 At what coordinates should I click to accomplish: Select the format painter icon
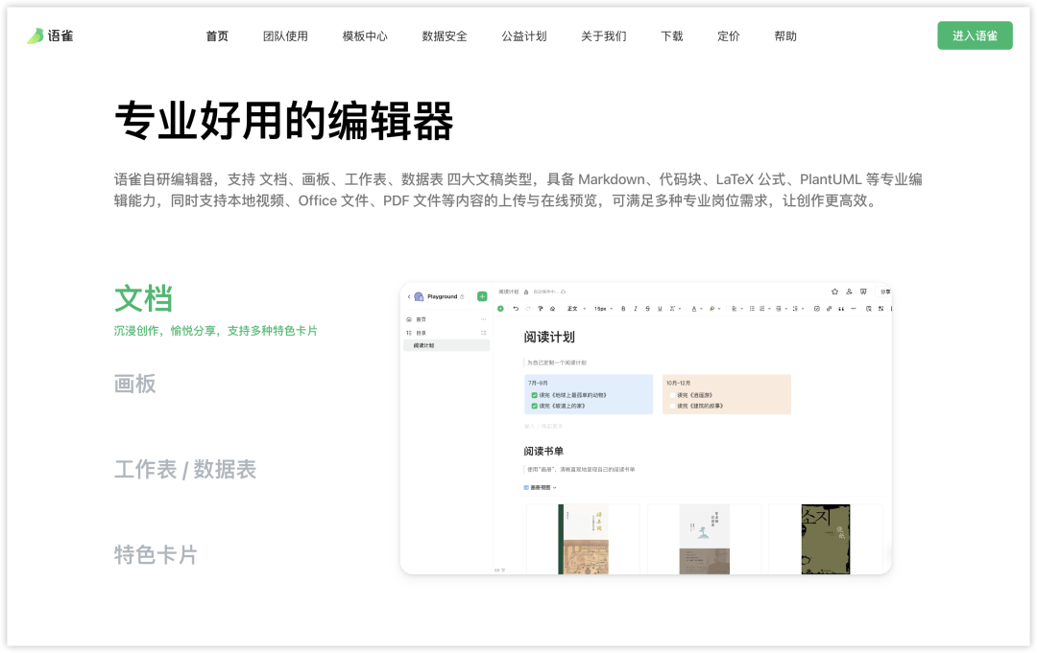(x=541, y=309)
